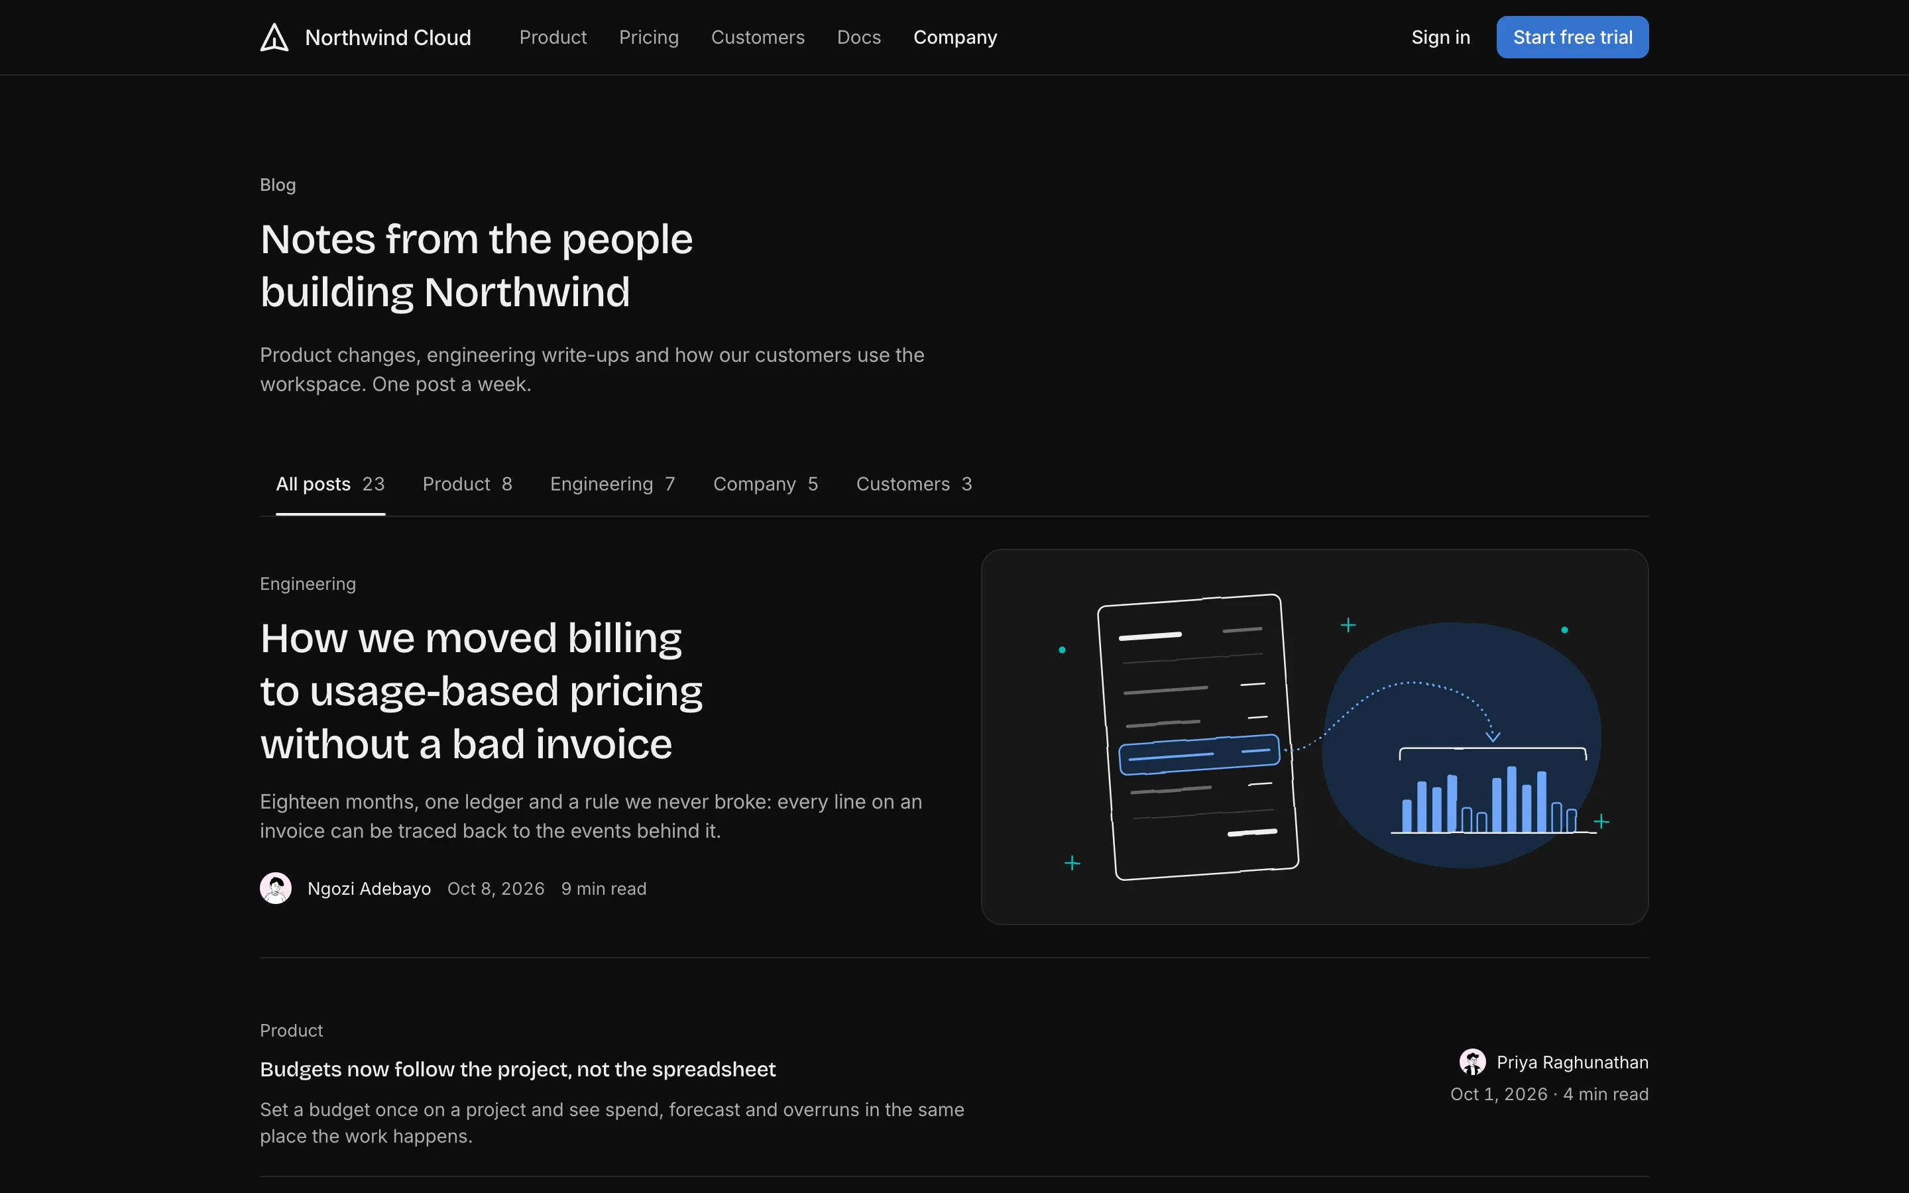The height and width of the screenshot is (1193, 1909).
Task: Click author name Priya Raghunathan
Action: (1572, 1062)
